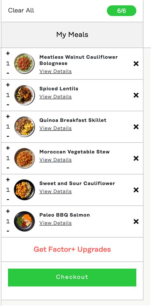The width and height of the screenshot is (151, 306).
Task: Delete Quinoa Breakfast Skillet via X icon
Action: tap(136, 127)
